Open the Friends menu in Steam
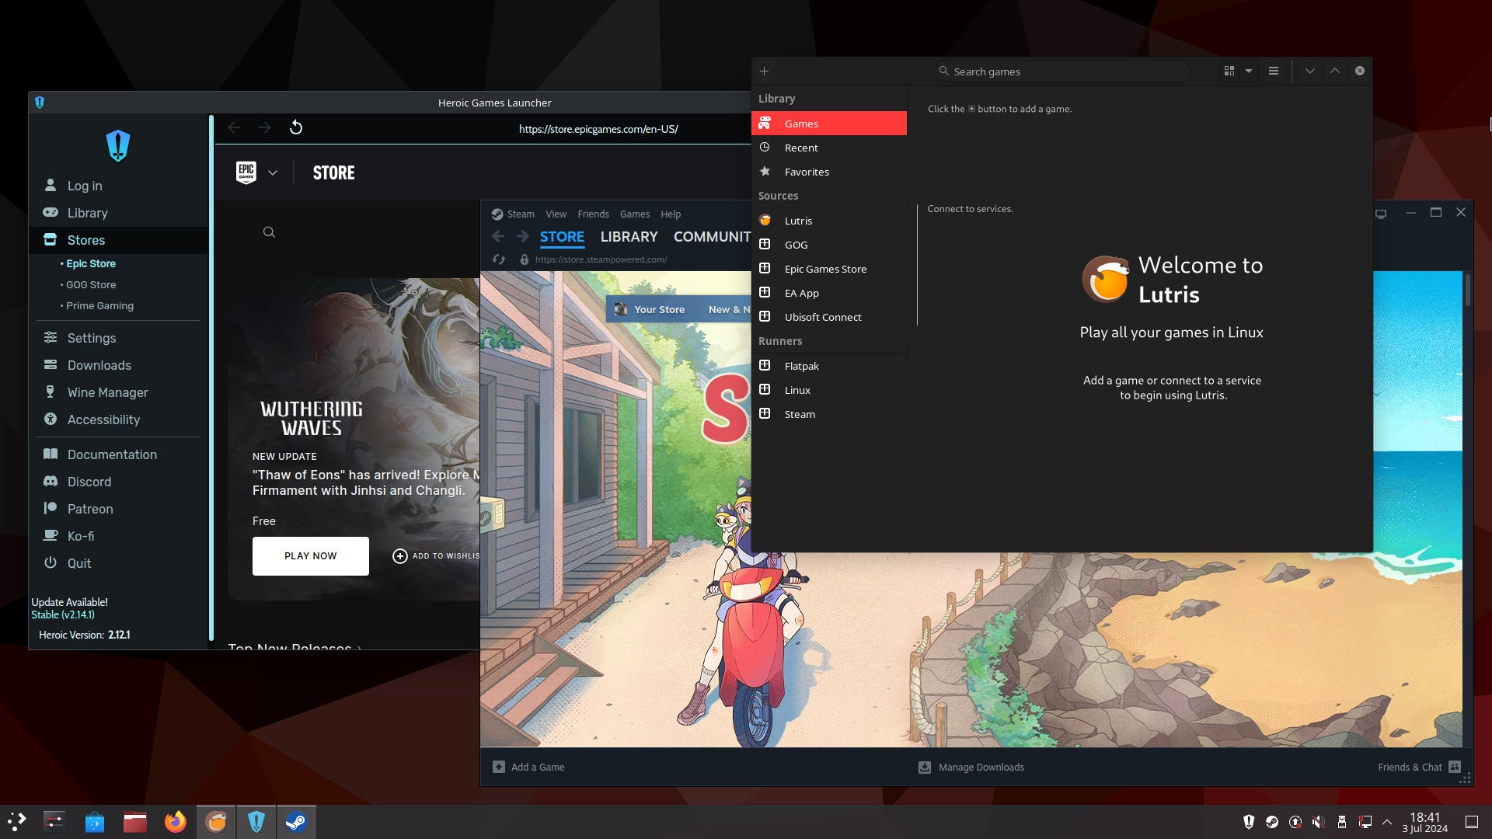Screen dimensions: 1492x839 [593, 214]
